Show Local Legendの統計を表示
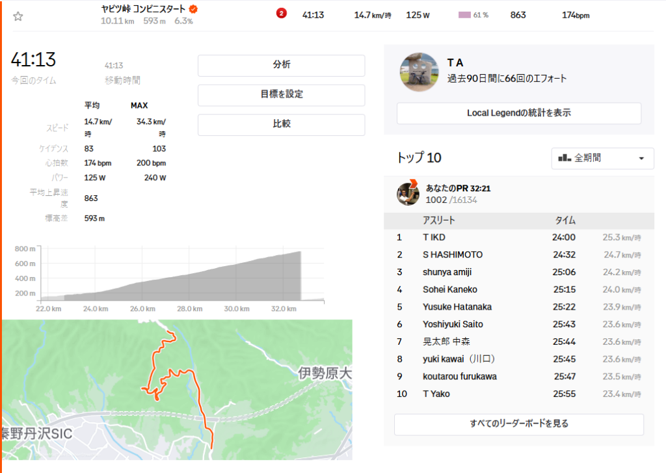The width and height of the screenshot is (666, 473). click(x=518, y=113)
